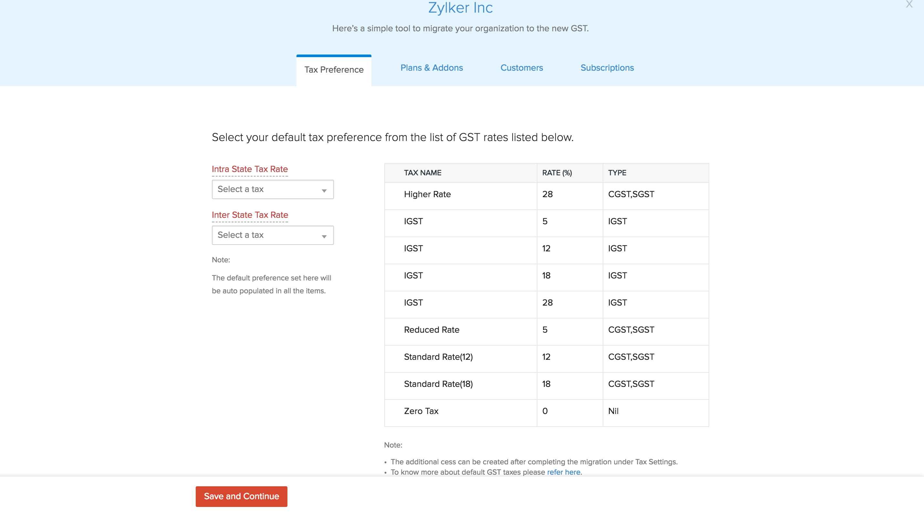Select the IGST 5% row
Viewport: 924px width, 515px height.
coord(460,221)
